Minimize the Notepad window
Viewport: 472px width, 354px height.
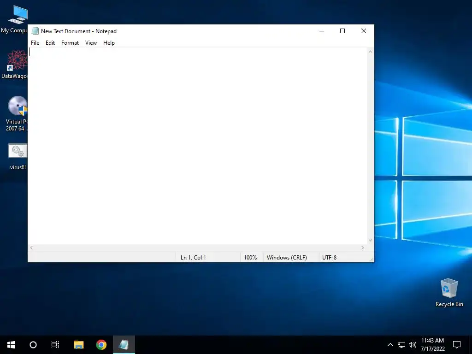pyautogui.click(x=322, y=31)
